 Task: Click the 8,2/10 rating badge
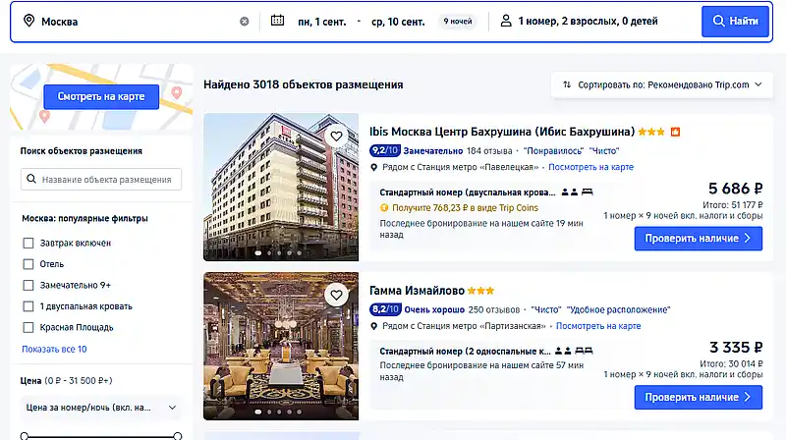pos(384,309)
